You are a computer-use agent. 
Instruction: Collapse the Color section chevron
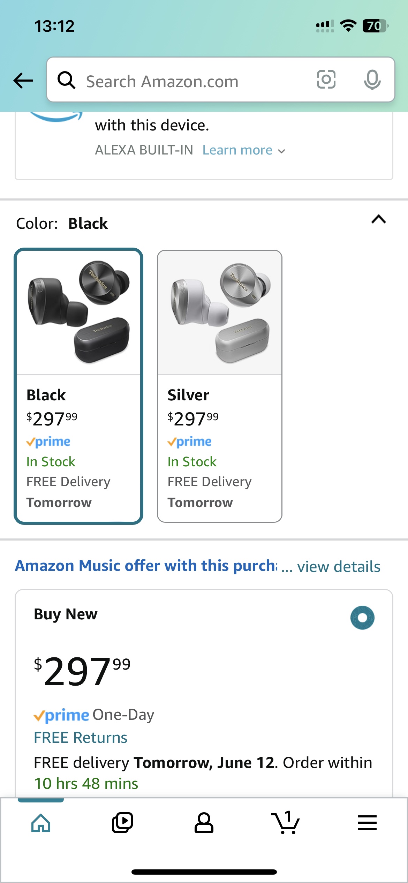(x=379, y=220)
